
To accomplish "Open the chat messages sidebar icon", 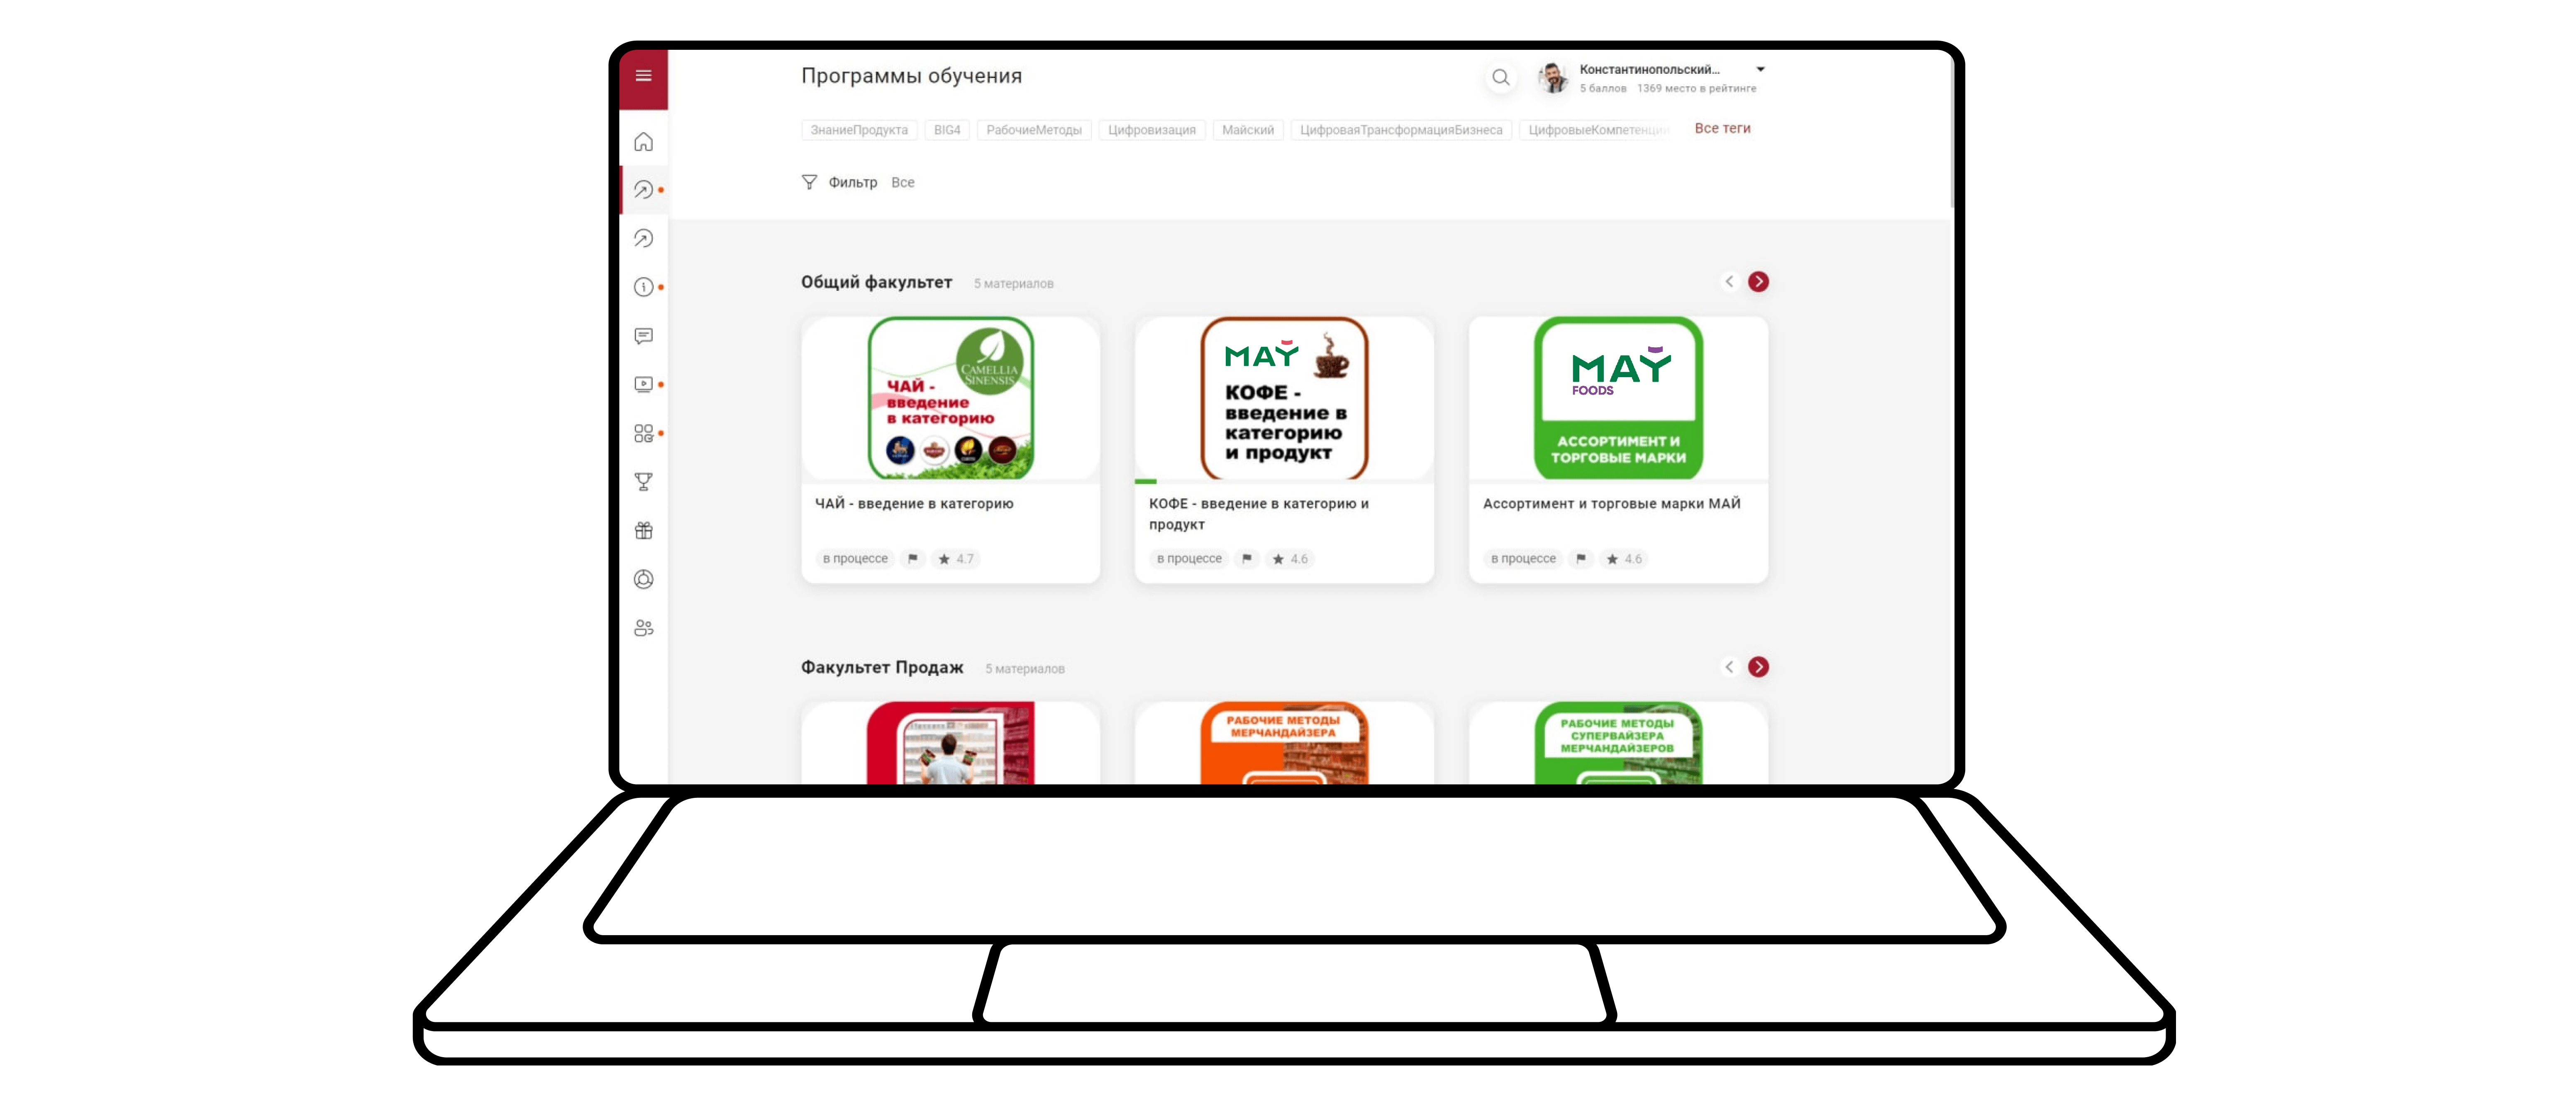I will 643,336.
